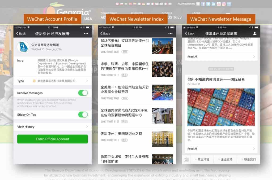Open the 你所不知道的佐治亚州 message title
Screen dimensions: 272x180
216,80
